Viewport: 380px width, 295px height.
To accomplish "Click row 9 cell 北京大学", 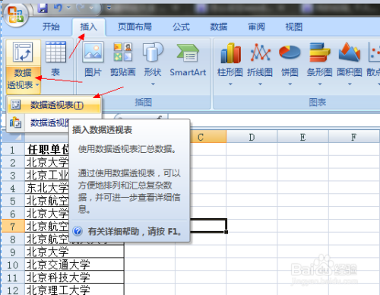I will 74,252.
